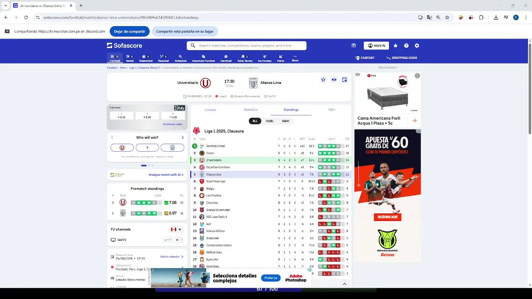Collapse the bottom ad with the chevron

point(345,284)
